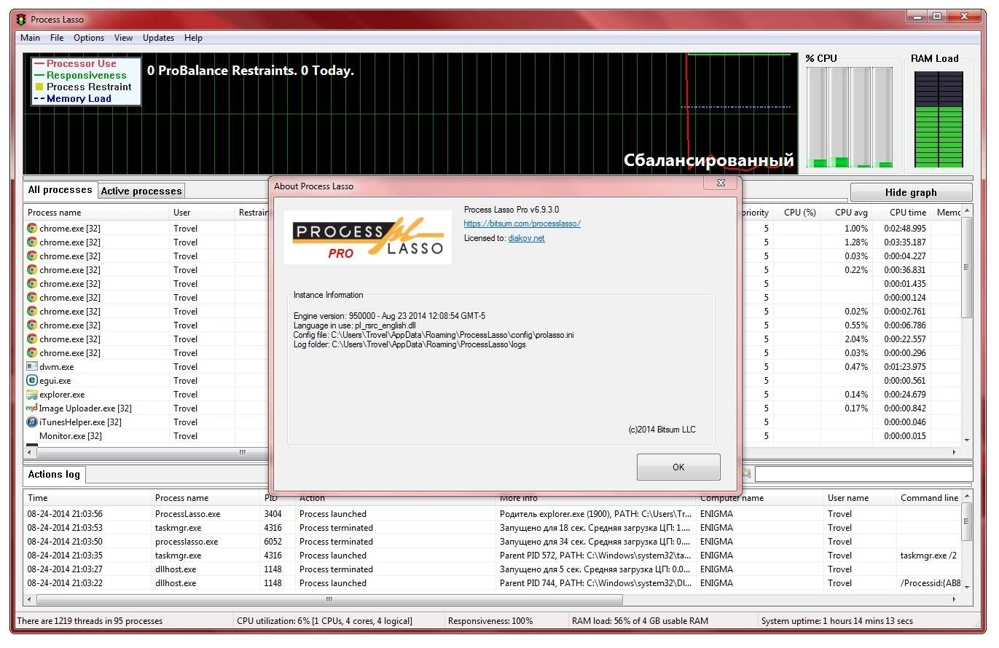
Task: Click the iTunesHelper.exe icon
Action: point(32,422)
